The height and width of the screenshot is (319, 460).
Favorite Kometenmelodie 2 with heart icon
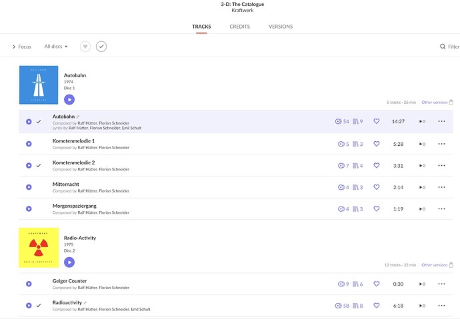click(377, 165)
